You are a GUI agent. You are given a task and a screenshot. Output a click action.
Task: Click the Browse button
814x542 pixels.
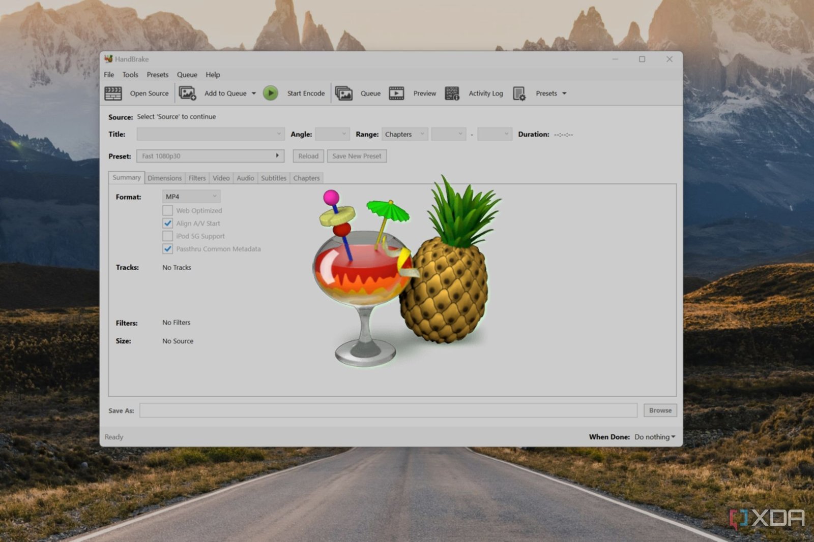point(660,410)
